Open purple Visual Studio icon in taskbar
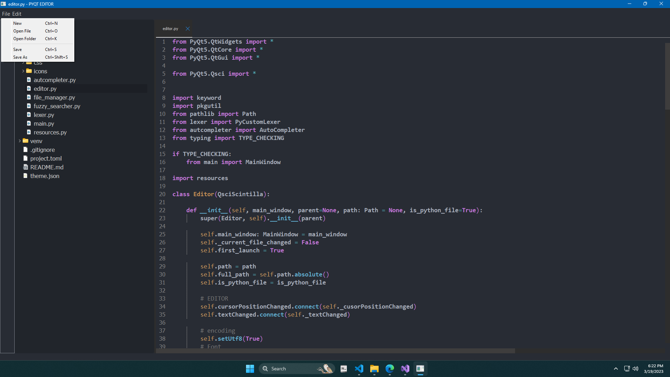The height and width of the screenshot is (377, 670). [405, 369]
